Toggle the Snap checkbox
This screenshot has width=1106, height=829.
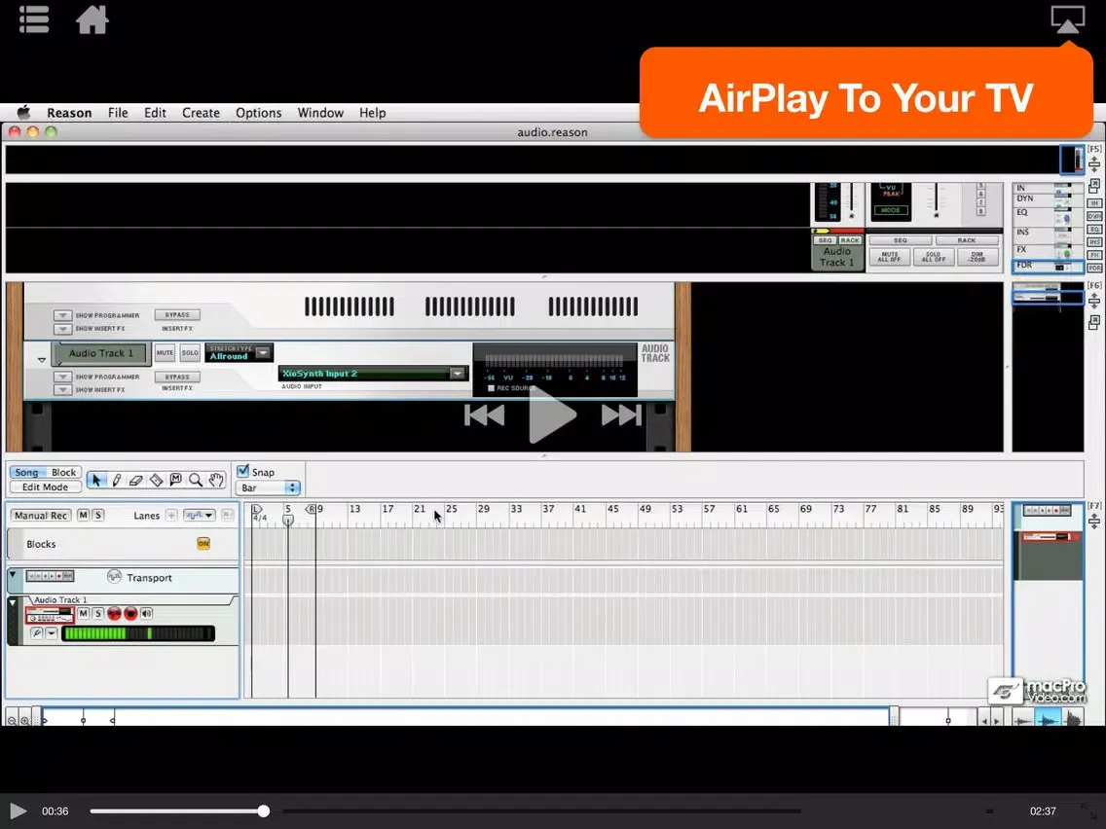242,471
